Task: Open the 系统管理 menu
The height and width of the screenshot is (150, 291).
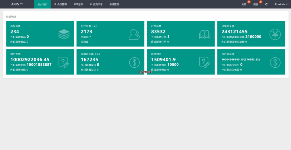Action: pyautogui.click(x=114, y=5)
